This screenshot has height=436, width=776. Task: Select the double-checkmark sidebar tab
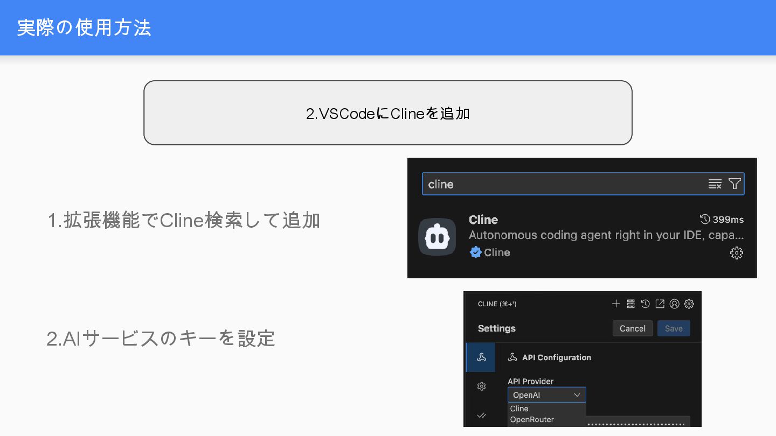pyautogui.click(x=481, y=415)
